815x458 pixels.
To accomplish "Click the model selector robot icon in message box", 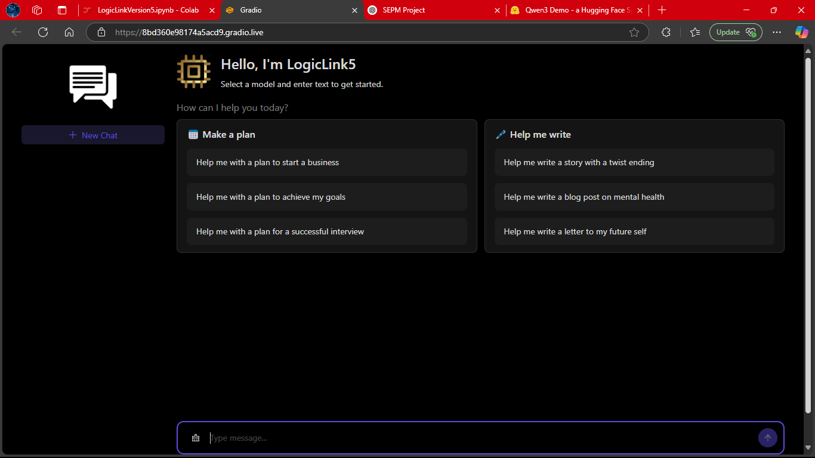I will coord(196,438).
